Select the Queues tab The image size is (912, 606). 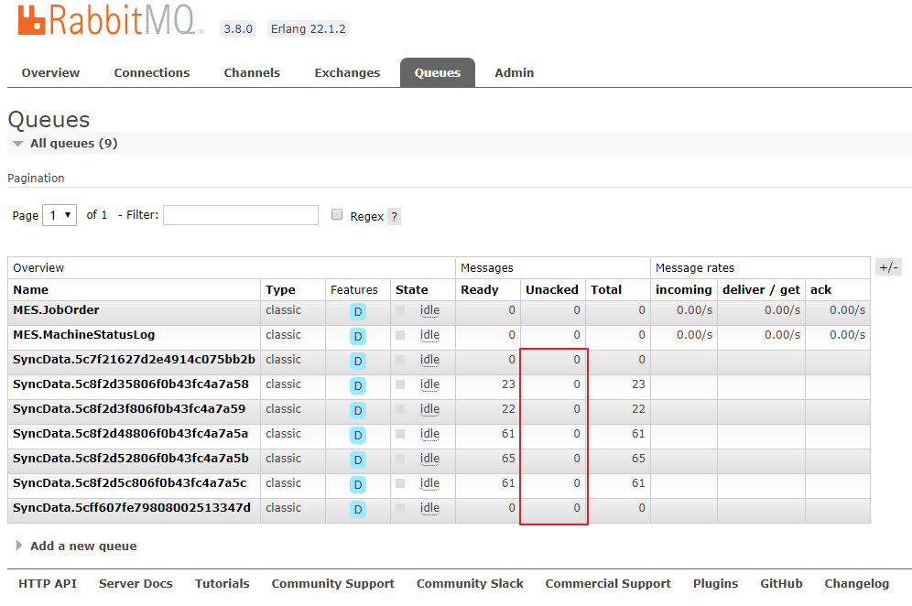[438, 72]
